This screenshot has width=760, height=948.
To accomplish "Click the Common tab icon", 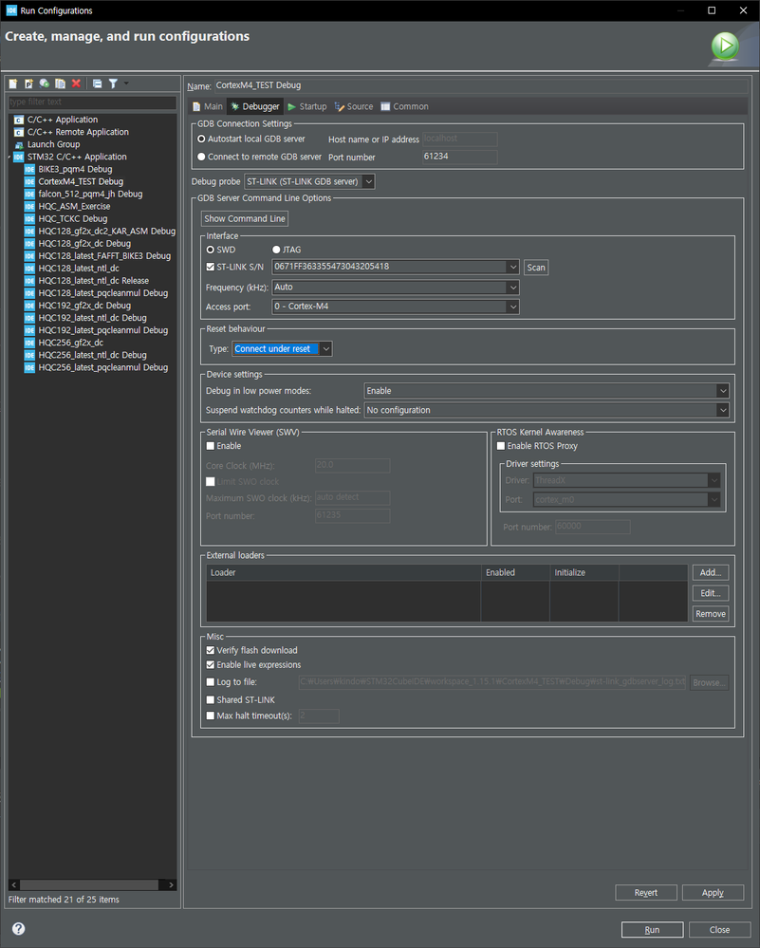I will click(385, 106).
